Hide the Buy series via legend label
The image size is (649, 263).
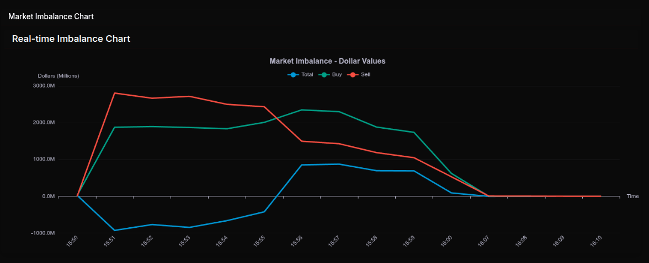(337, 74)
